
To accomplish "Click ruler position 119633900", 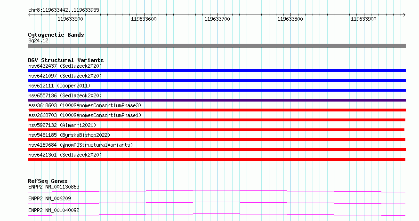I will pyautogui.click(x=363, y=19).
